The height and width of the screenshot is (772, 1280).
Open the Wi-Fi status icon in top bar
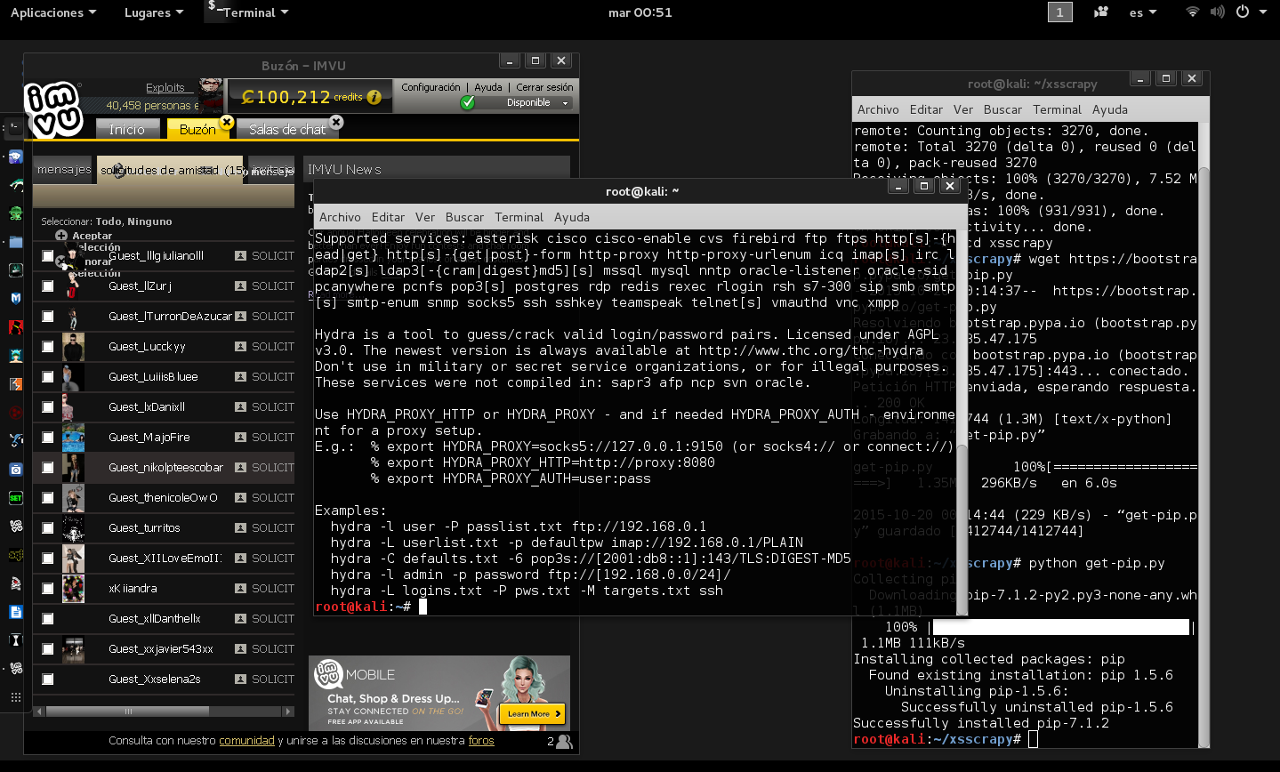click(1193, 12)
